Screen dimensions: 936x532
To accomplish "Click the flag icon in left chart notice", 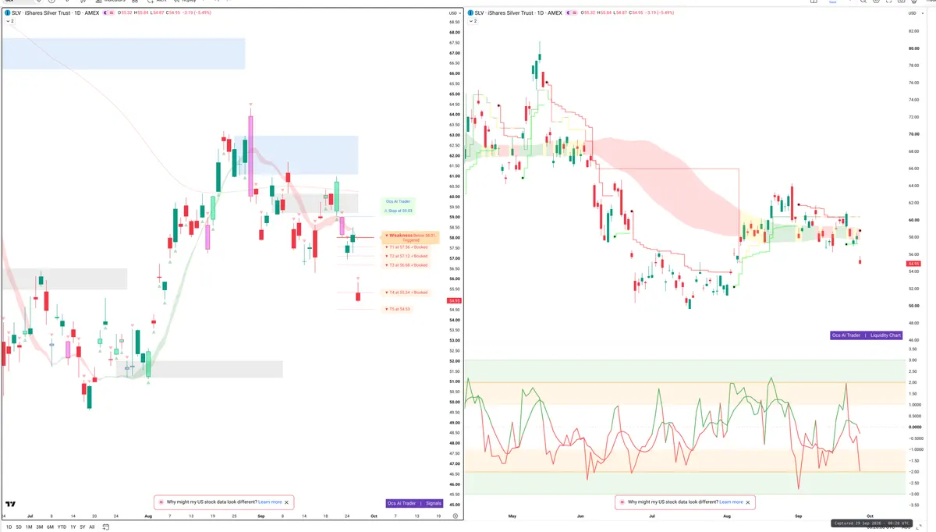I will point(161,502).
